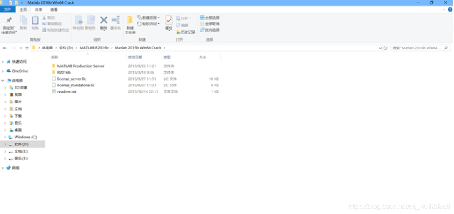Sort by Date modified (修改日期) column

coord(135,57)
